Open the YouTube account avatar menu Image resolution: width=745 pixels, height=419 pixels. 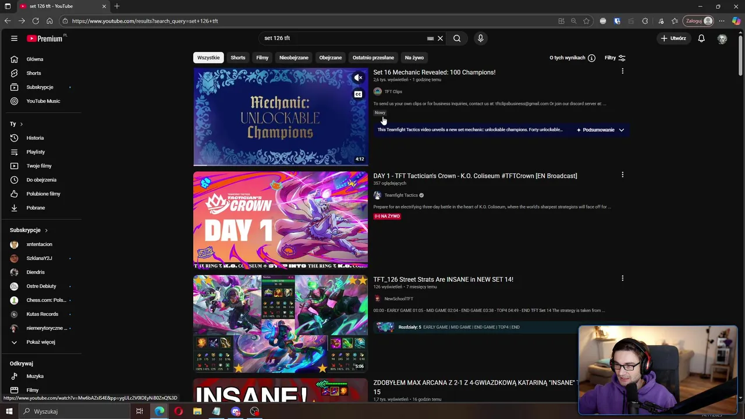point(722,38)
